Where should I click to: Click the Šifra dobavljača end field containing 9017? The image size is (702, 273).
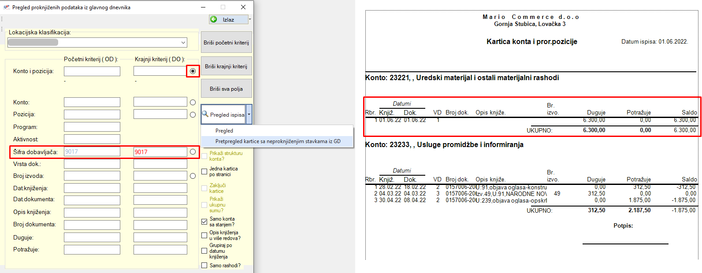(160, 152)
